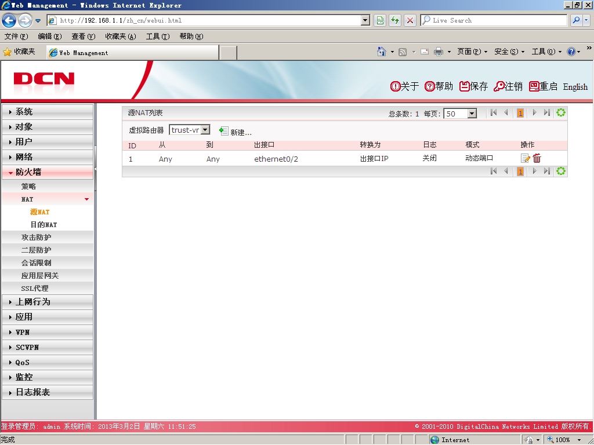This screenshot has width=594, height=445.
Task: Open the 文件 menu
Action: [16, 37]
